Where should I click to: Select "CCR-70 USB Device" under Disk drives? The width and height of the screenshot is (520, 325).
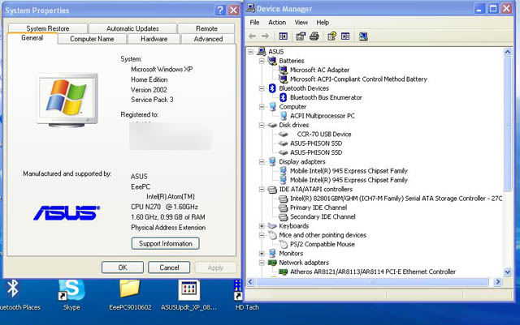324,134
